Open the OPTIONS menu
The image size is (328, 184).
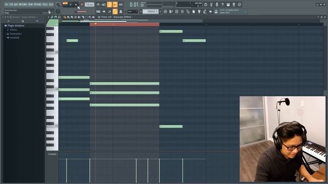37,5
